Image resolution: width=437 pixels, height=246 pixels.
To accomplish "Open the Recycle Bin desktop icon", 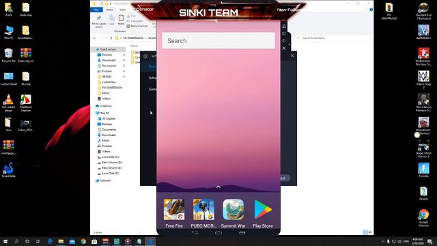I will (9, 55).
